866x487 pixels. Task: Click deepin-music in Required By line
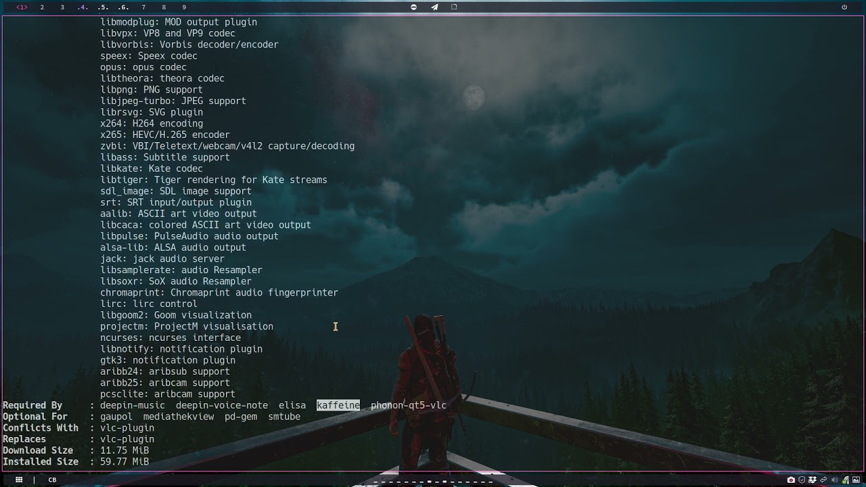[x=133, y=405]
